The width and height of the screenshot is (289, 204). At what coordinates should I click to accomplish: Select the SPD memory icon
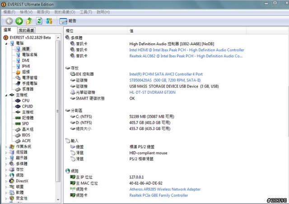(x=18, y=124)
